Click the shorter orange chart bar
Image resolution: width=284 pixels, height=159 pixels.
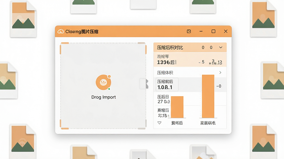tap(177, 107)
